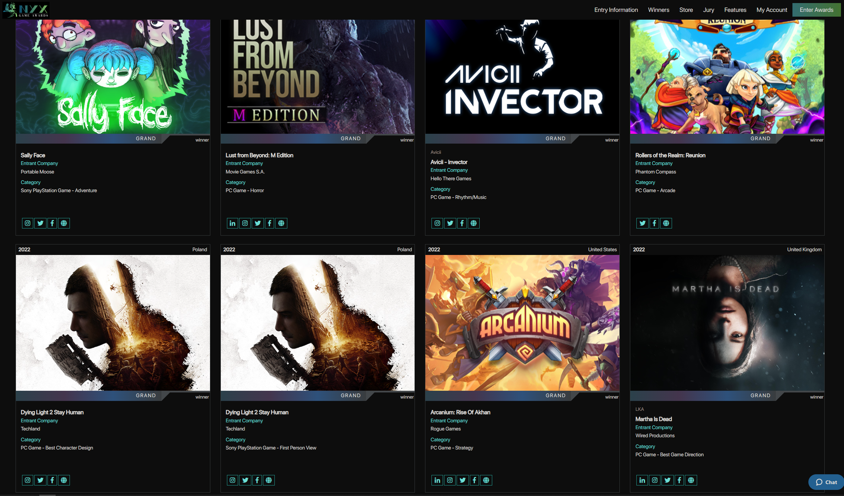Open Rollers of the Realm: Reunion title
Image resolution: width=844 pixels, height=496 pixels.
[670, 155]
